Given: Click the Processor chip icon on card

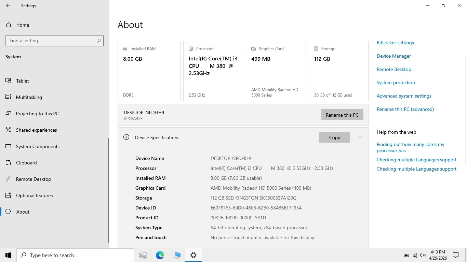Looking at the screenshot, I should 191,49.
